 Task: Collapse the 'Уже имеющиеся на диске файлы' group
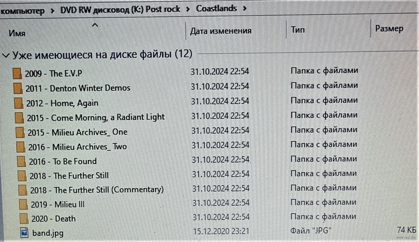[6, 56]
